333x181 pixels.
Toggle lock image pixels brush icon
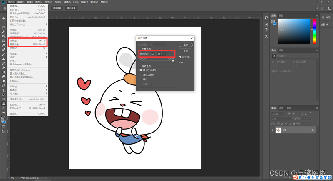282,123
